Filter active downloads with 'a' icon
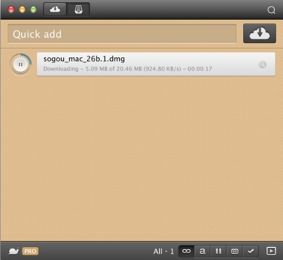The width and height of the screenshot is (283, 260). (202, 251)
